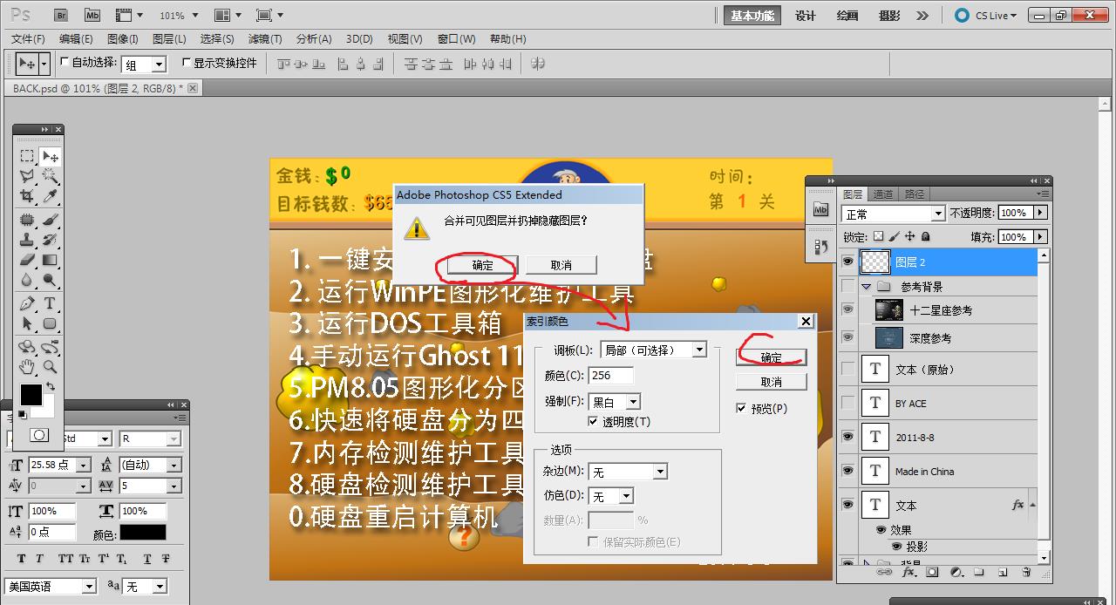
Task: Select the Rounded Rectangle shape tool
Action: pos(50,323)
